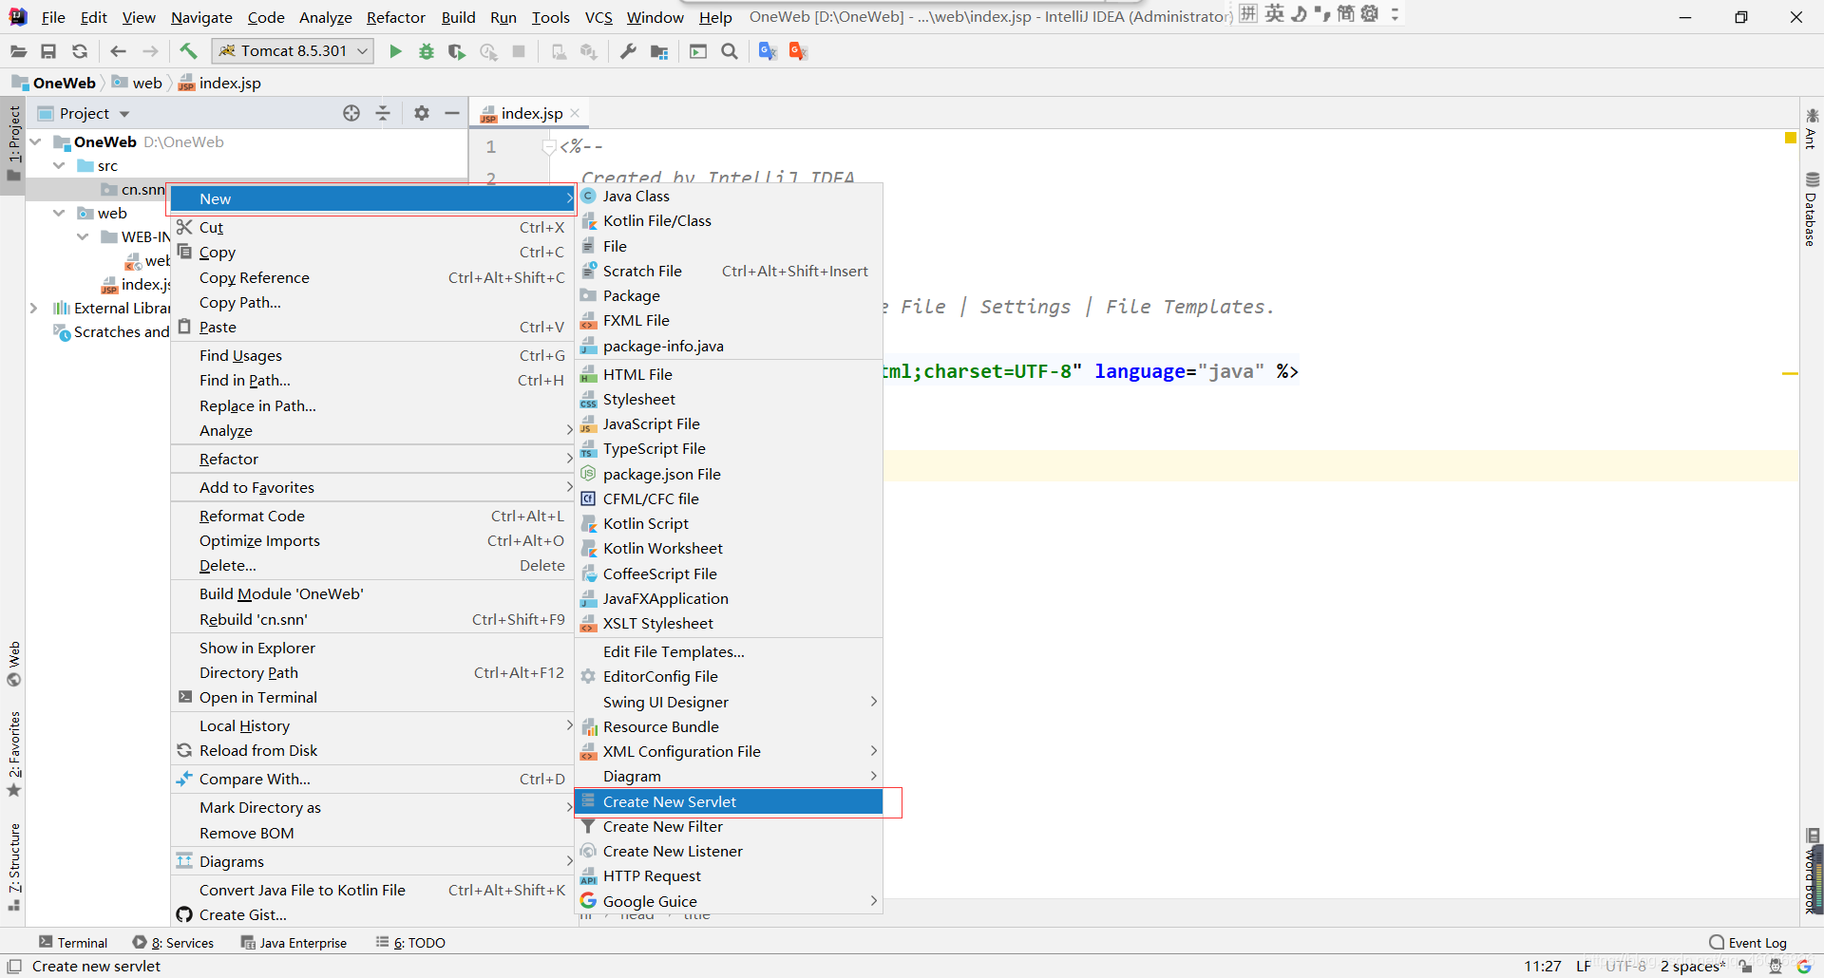Viewport: 1824px width, 978px height.
Task: Click the 2 spaces indent setting
Action: click(1692, 966)
